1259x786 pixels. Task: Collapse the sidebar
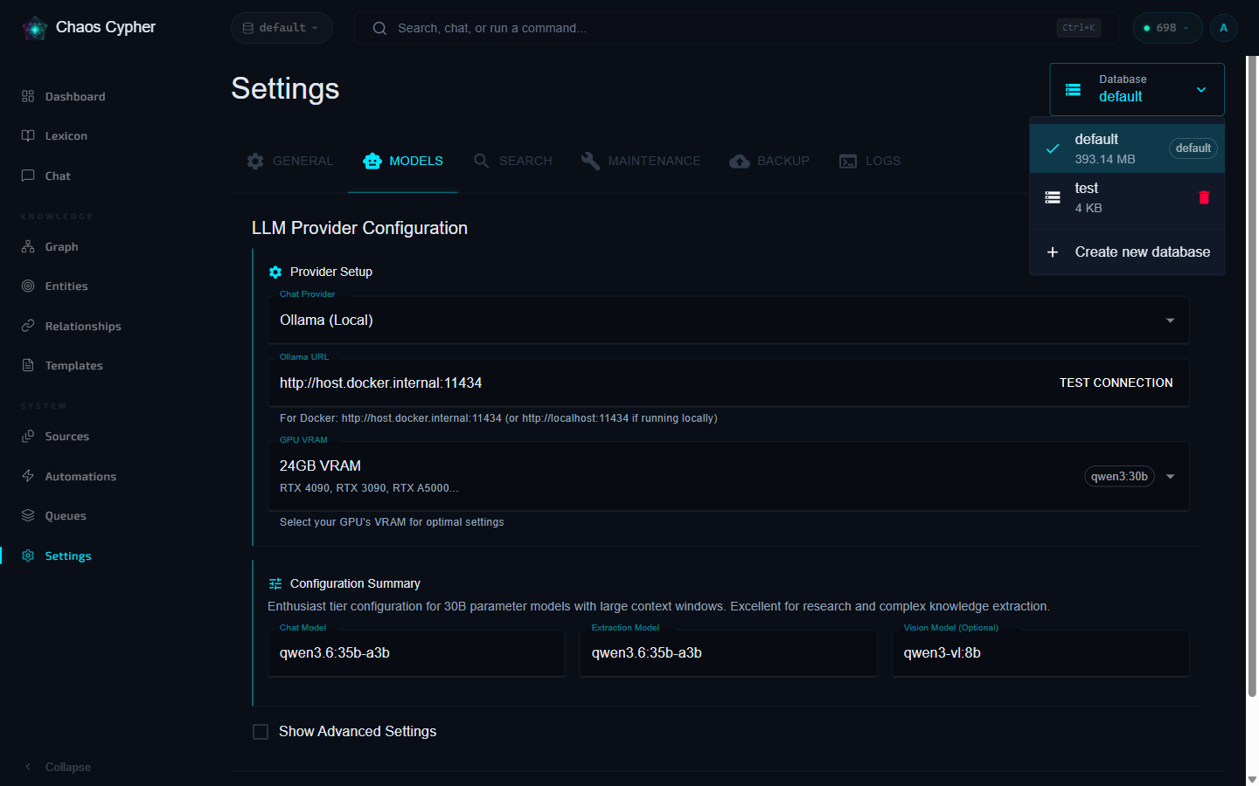[x=58, y=767]
